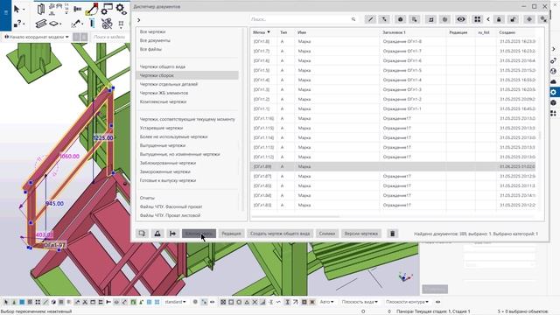Open the Плоскости контура dropdown
The width and height of the screenshot is (560, 315).
click(407, 302)
